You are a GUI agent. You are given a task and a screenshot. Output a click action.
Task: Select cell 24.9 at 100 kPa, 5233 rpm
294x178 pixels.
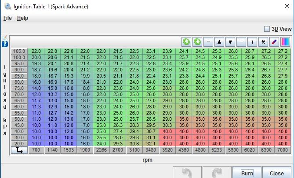217,57
